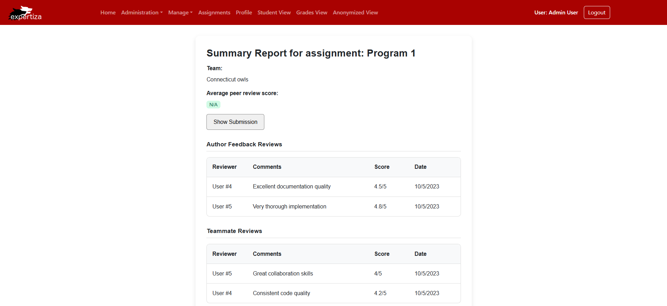Switch to Student View
The height and width of the screenshot is (306, 667).
pyautogui.click(x=274, y=13)
